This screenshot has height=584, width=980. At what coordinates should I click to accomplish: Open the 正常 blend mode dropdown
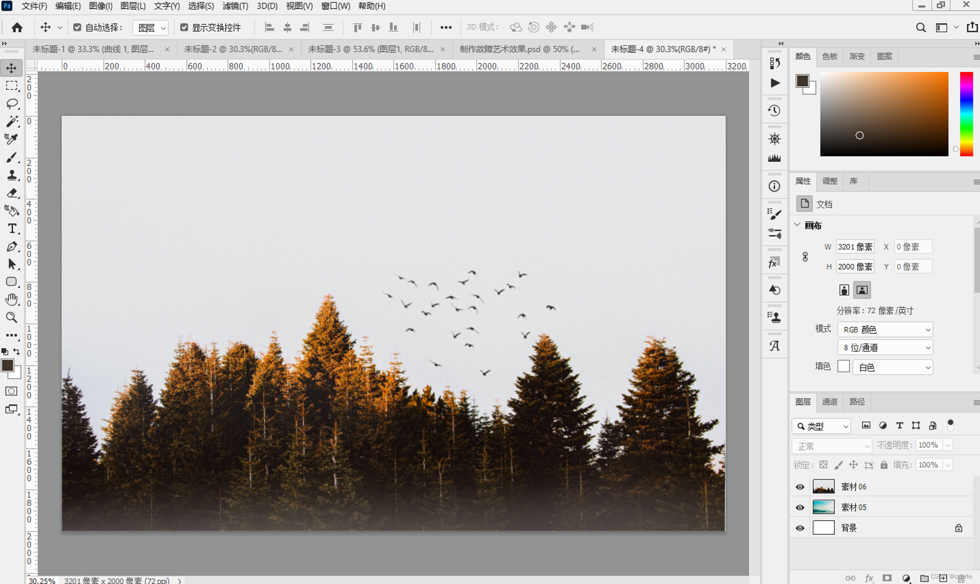(831, 446)
